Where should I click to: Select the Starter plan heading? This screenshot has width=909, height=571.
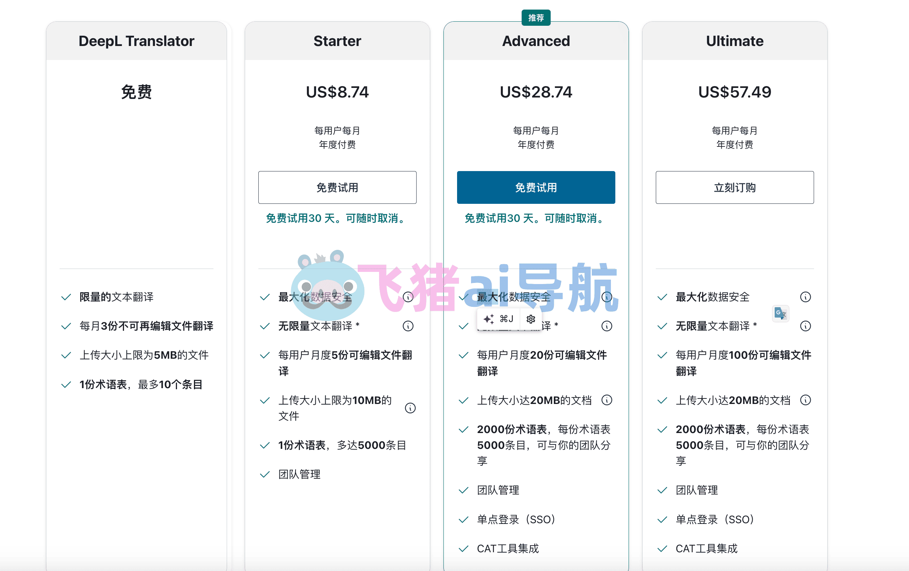tap(337, 41)
